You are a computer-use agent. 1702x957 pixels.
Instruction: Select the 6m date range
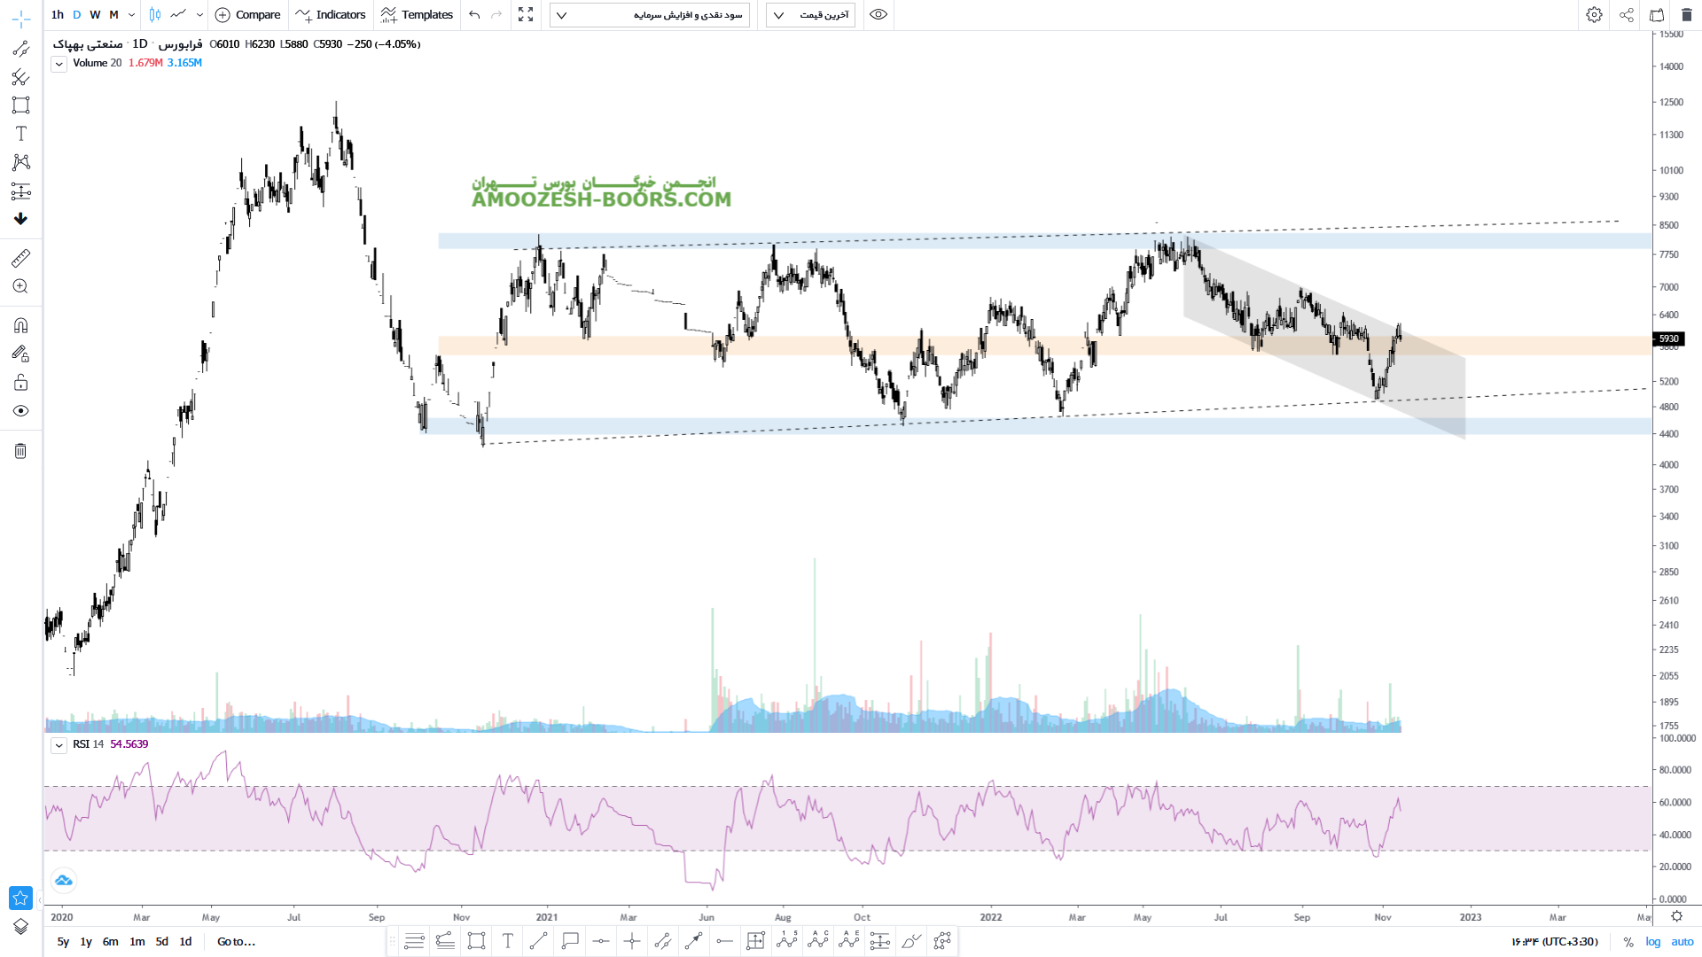coord(110,942)
